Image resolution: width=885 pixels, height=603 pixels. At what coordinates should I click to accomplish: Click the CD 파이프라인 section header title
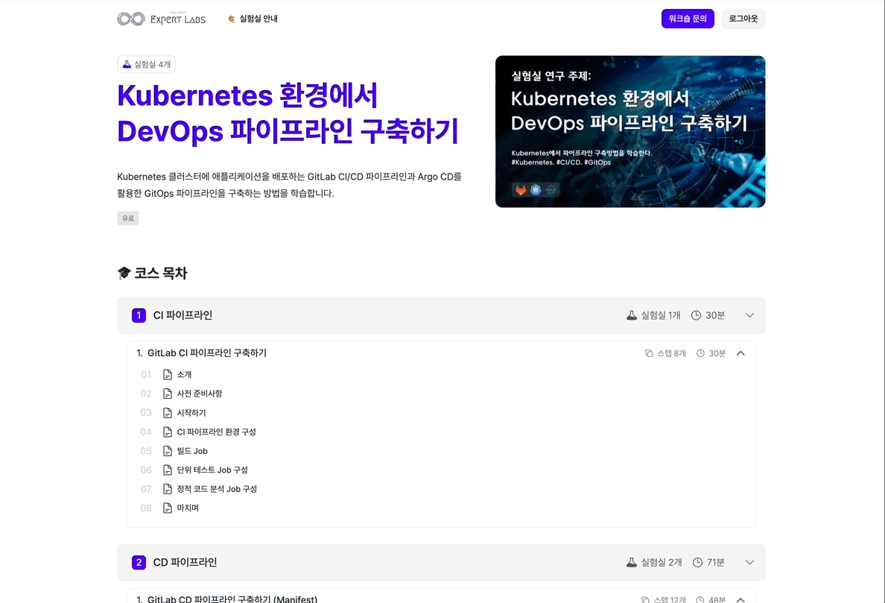pyautogui.click(x=185, y=562)
